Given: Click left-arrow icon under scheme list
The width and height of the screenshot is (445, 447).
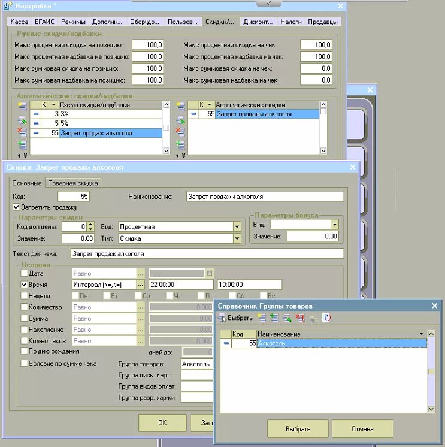Looking at the screenshot, I should point(19,156).
